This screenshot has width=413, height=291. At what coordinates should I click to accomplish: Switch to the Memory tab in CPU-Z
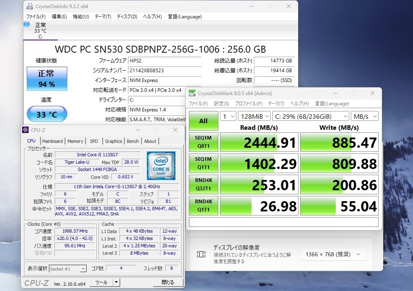75,141
